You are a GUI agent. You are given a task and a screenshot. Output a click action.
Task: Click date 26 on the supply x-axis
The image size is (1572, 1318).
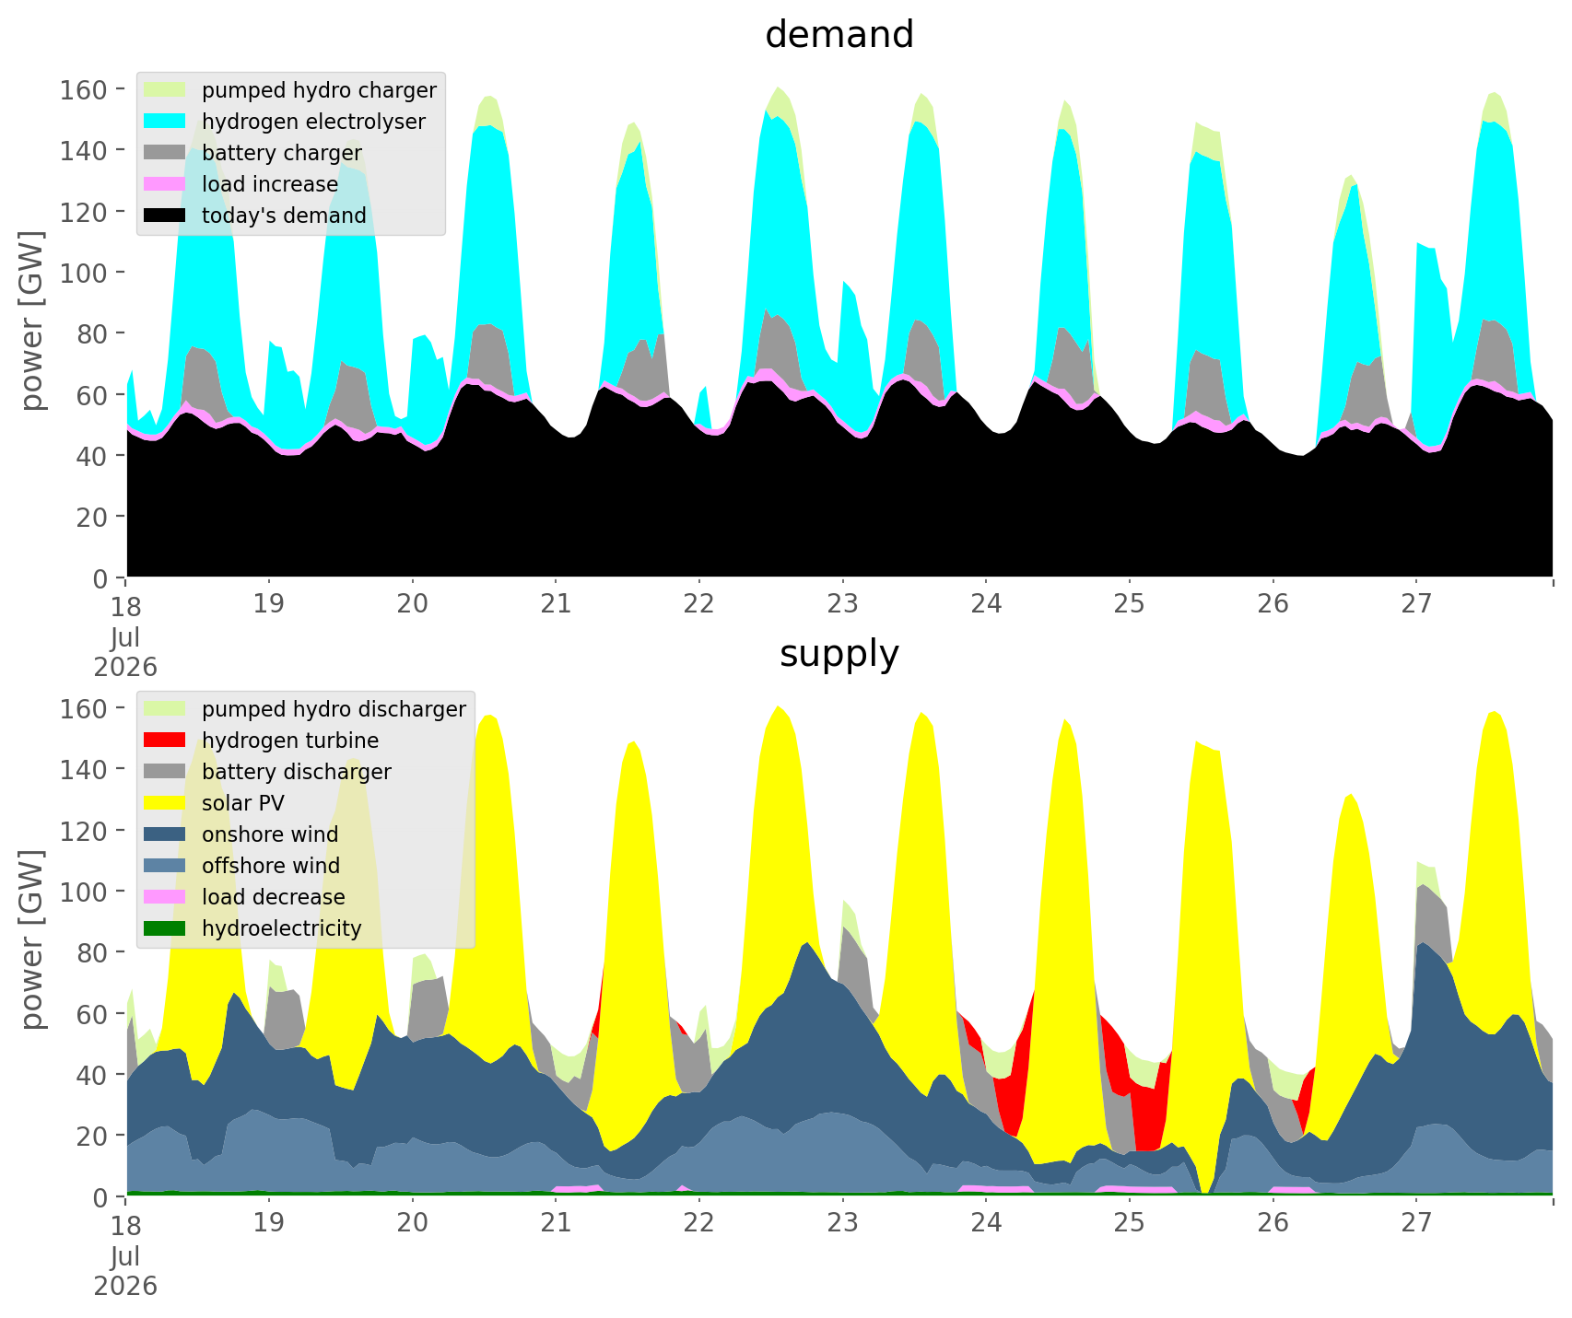point(1273,1223)
